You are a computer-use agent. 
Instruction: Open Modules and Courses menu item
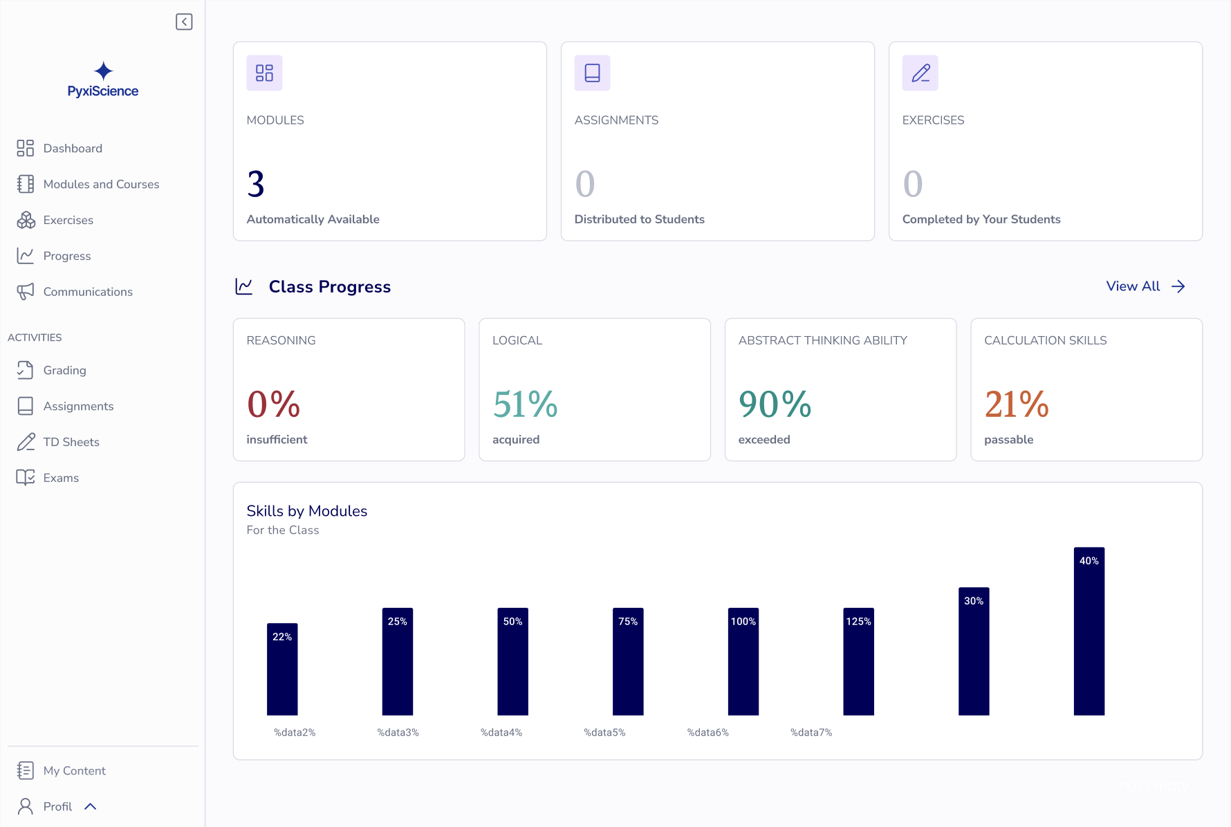coord(101,184)
